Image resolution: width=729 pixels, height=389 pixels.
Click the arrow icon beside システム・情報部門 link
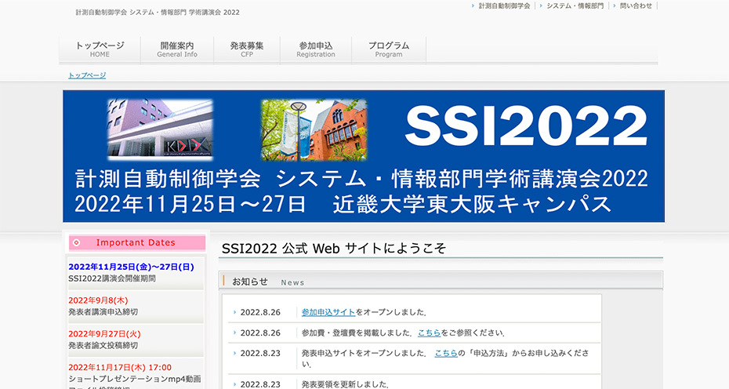[x=541, y=6]
